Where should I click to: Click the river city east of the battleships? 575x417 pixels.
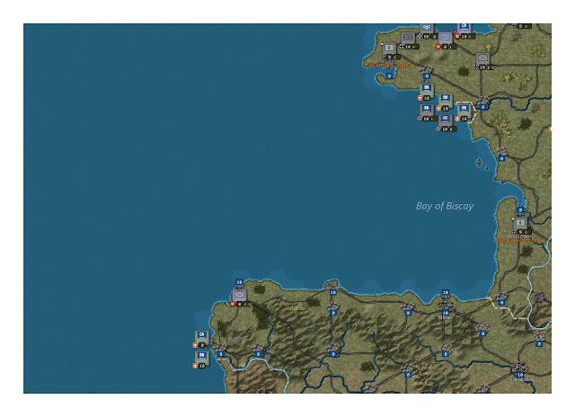coord(482,101)
